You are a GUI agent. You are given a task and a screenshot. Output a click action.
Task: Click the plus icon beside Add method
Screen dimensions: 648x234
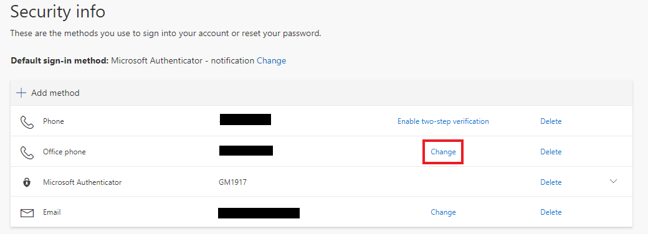pos(21,93)
